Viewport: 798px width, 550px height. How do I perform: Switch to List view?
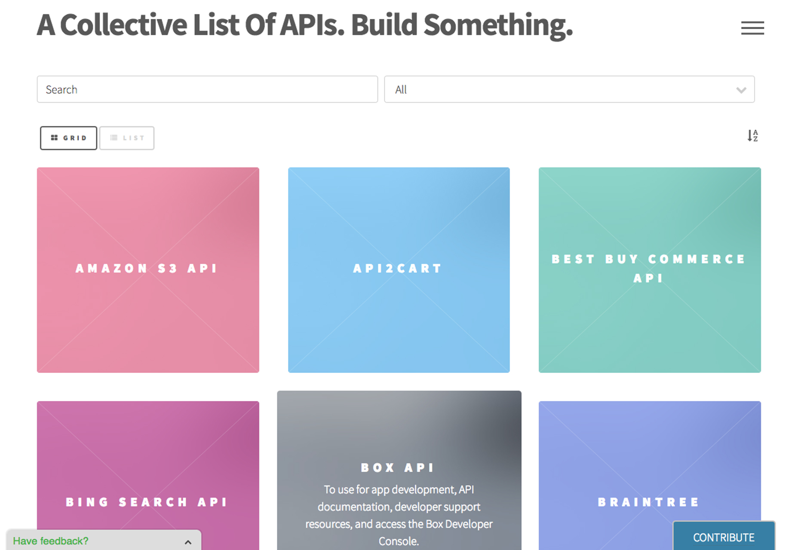tap(127, 138)
